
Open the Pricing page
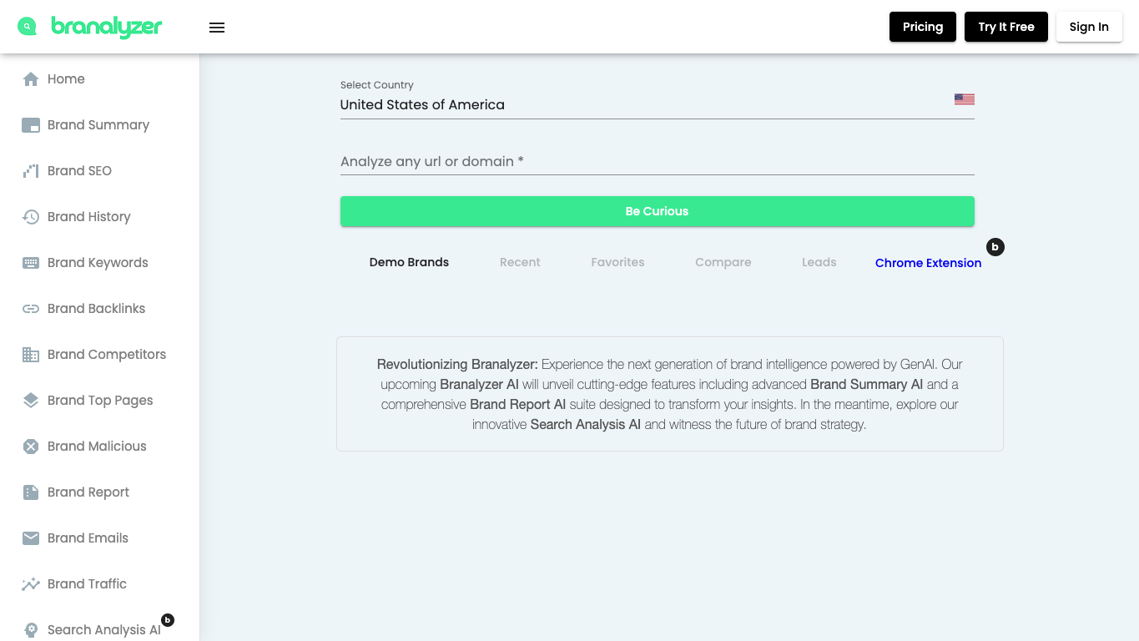[x=923, y=27]
